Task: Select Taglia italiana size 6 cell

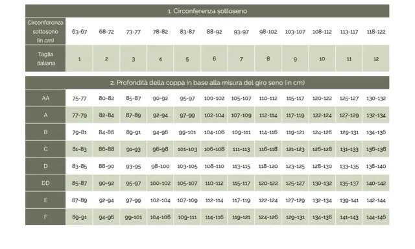Action: pos(214,58)
